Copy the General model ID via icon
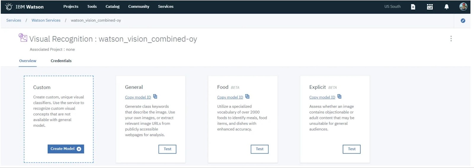 (x=155, y=97)
